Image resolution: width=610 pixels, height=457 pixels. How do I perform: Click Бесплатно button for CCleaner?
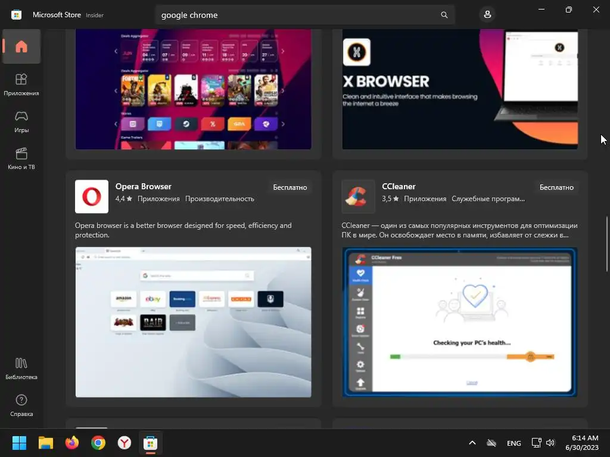(x=556, y=187)
